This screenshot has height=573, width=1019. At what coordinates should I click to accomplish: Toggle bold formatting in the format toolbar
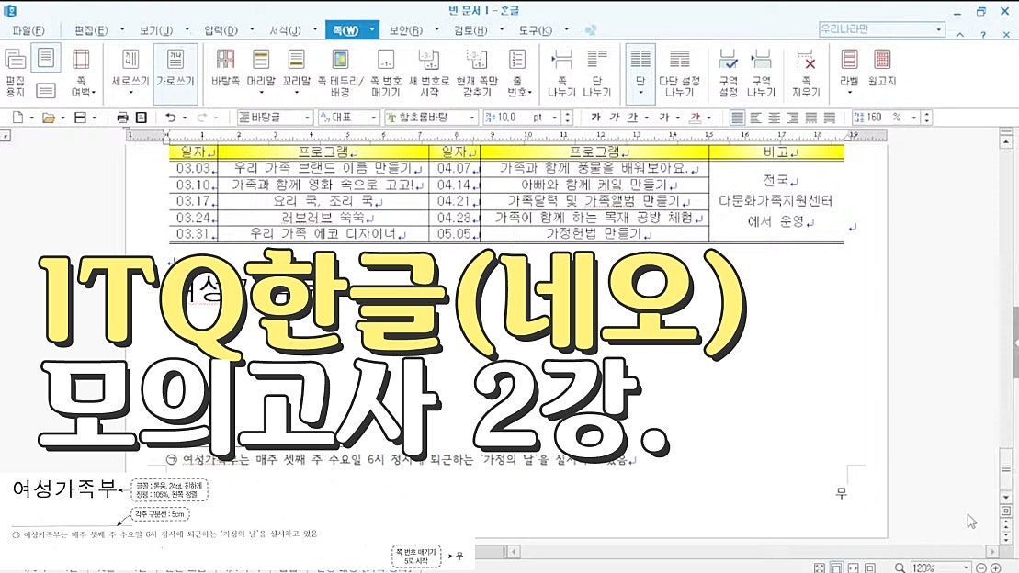point(596,118)
